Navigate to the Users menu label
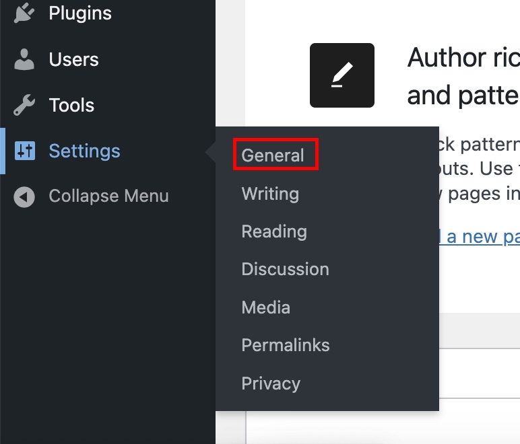 click(x=73, y=60)
